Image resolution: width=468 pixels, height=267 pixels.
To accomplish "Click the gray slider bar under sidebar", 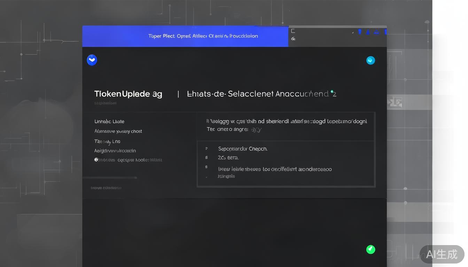I will [x=110, y=178].
